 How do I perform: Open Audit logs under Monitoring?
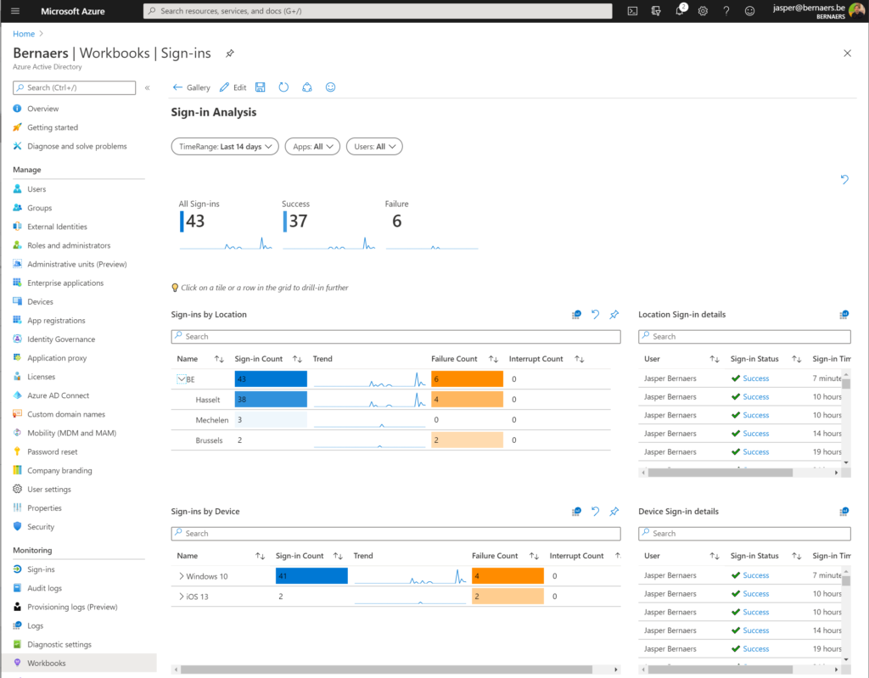(44, 588)
